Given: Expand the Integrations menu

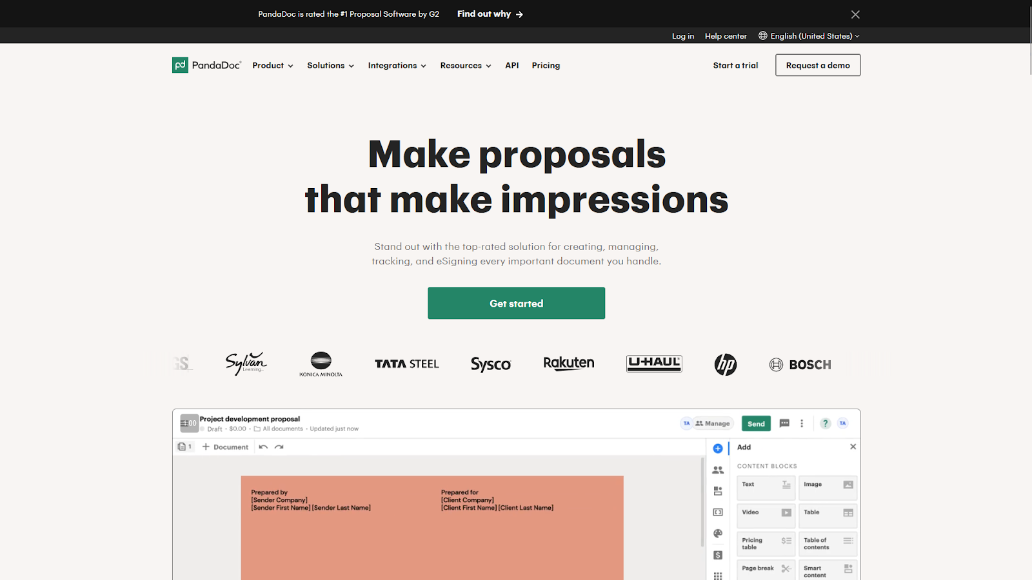Looking at the screenshot, I should [397, 66].
